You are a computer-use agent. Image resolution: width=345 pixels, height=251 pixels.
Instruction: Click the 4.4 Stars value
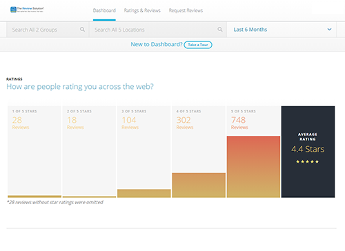(308, 149)
